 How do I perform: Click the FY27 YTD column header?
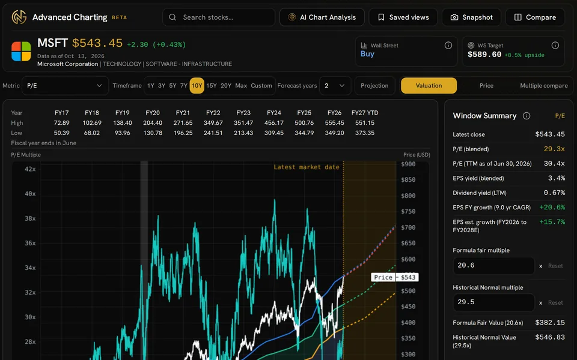365,113
